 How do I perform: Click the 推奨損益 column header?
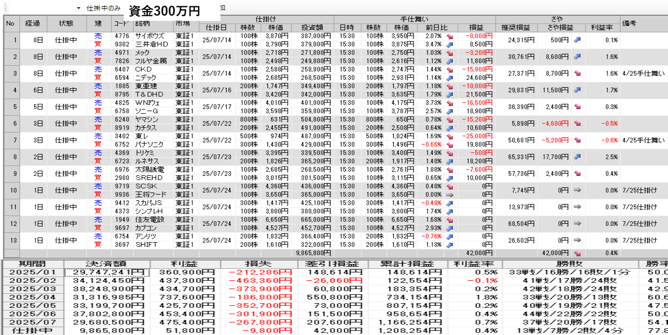click(x=516, y=28)
